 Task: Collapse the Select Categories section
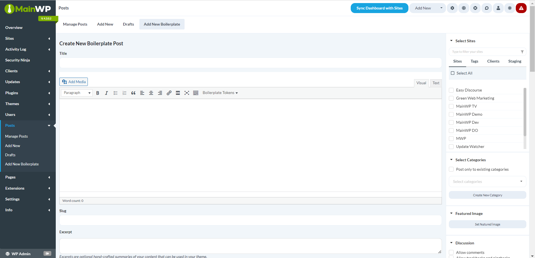[x=451, y=160]
